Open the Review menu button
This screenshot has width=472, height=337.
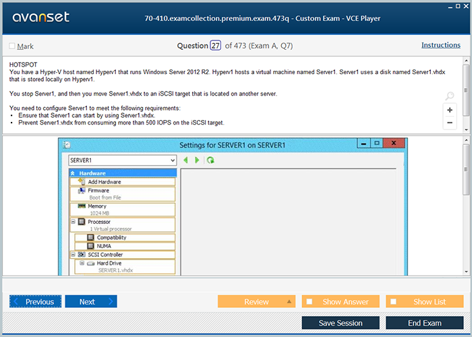[256, 301]
